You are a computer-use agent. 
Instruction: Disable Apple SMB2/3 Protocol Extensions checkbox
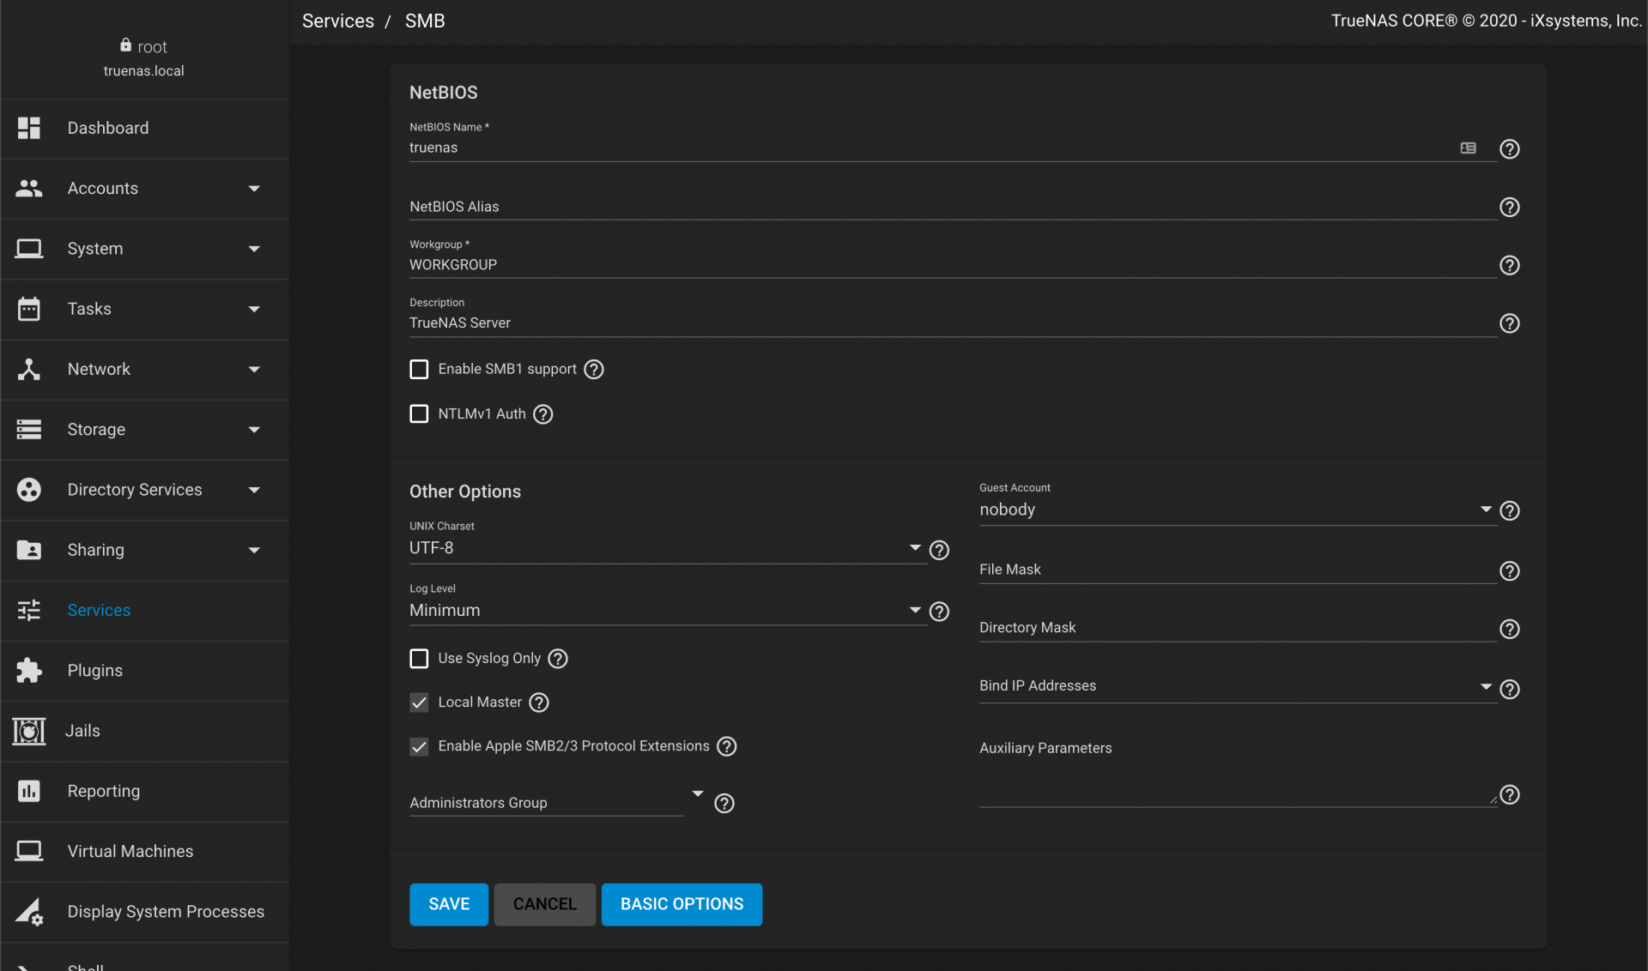[x=419, y=746]
